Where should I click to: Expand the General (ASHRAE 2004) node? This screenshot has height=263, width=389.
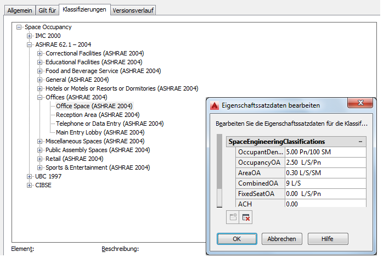pos(40,80)
